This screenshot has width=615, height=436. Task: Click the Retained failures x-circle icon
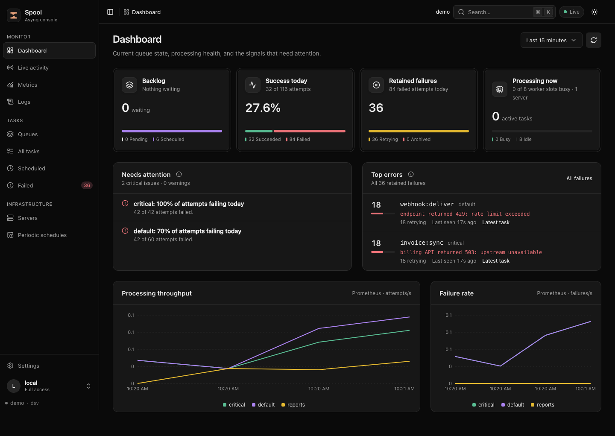[376, 85]
